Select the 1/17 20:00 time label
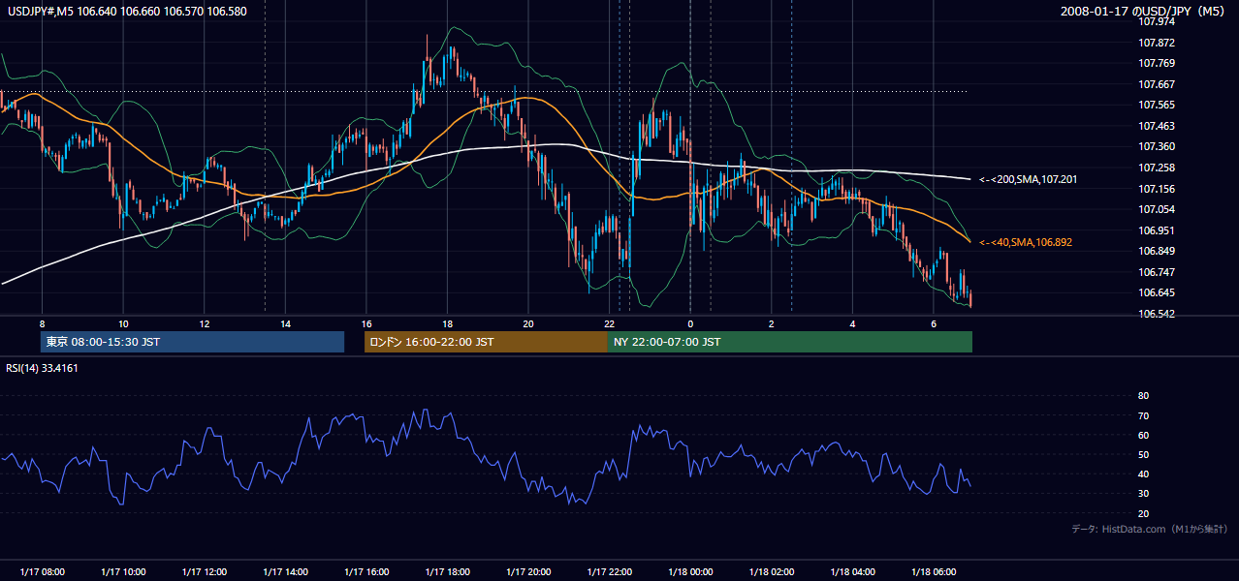 [x=528, y=572]
